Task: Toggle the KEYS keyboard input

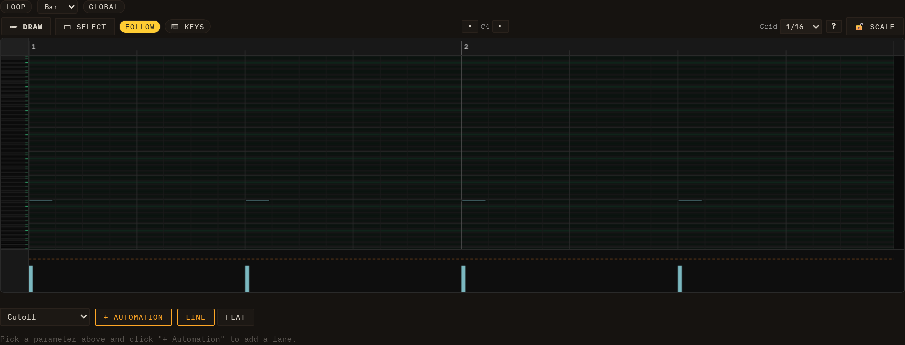Action: [x=188, y=27]
